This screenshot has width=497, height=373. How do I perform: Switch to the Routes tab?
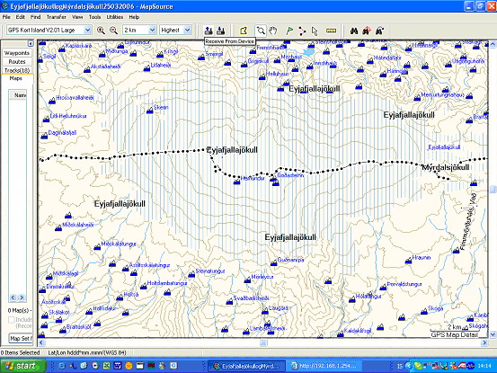(17, 62)
